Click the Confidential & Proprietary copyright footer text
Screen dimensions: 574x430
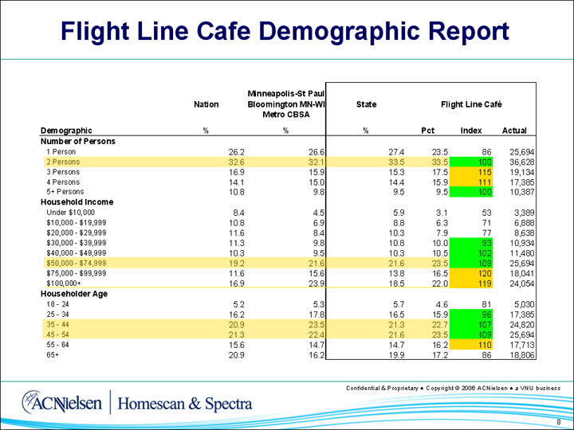[x=452, y=387]
